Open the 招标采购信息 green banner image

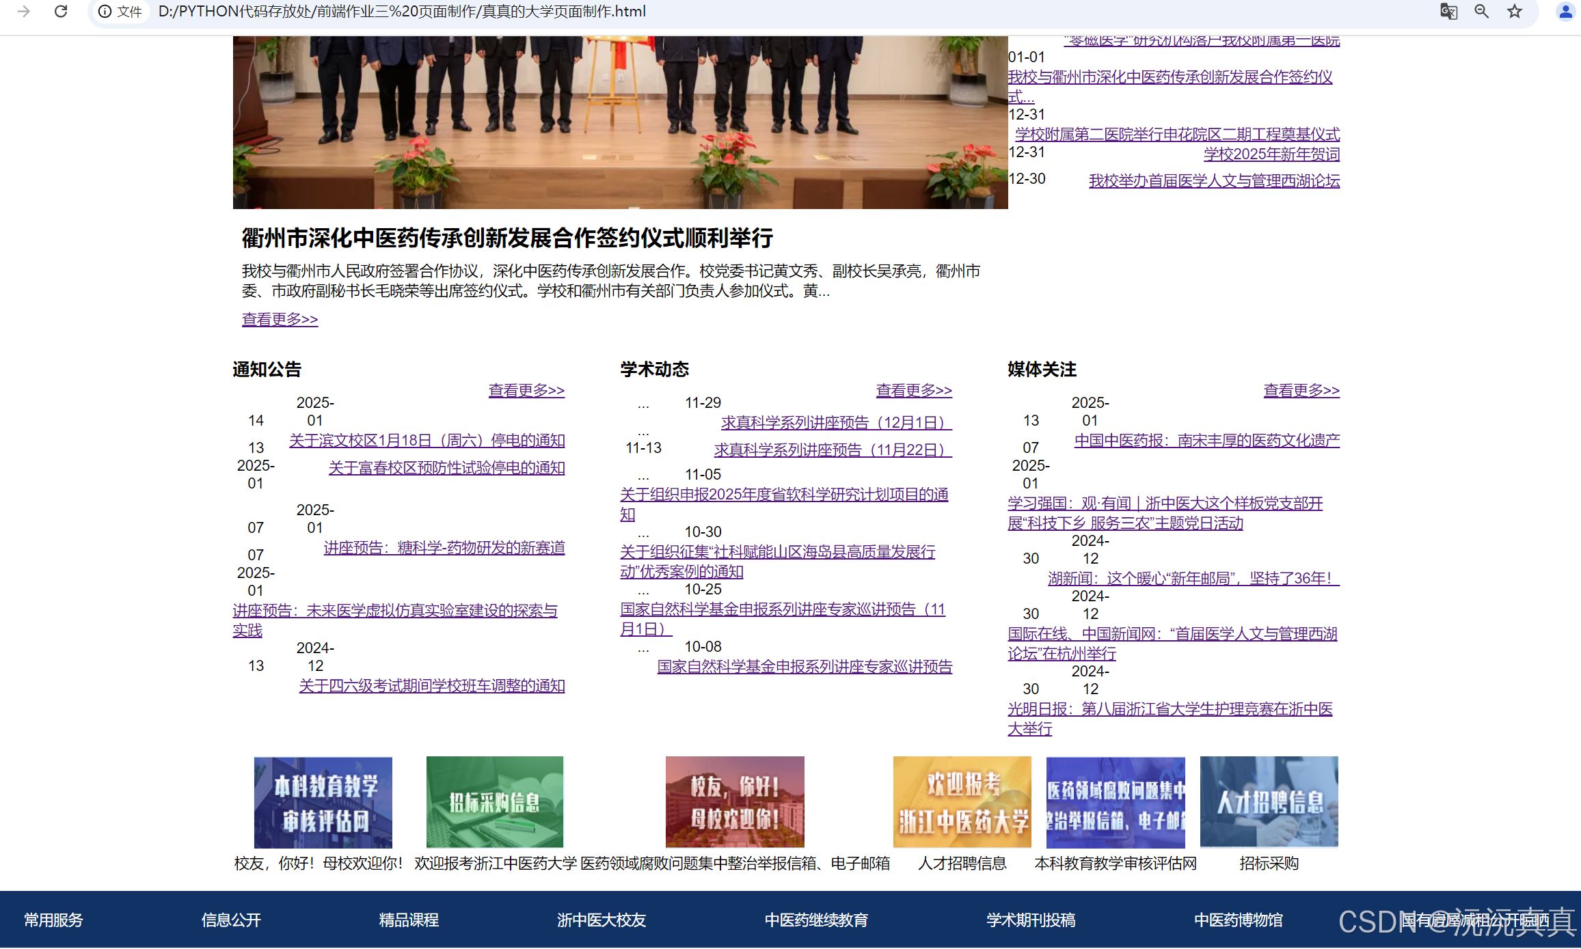pyautogui.click(x=494, y=801)
